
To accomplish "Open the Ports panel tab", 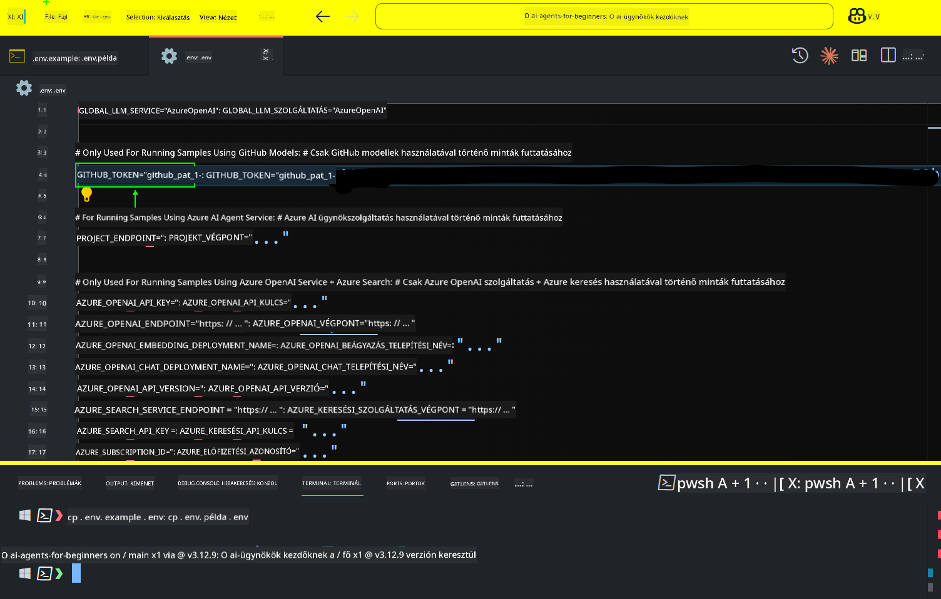I will 405,483.
